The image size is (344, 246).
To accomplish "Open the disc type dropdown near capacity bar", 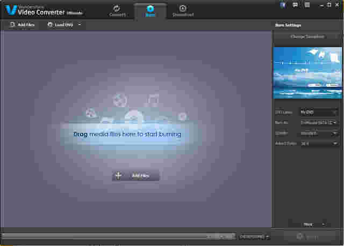I will click(x=254, y=236).
